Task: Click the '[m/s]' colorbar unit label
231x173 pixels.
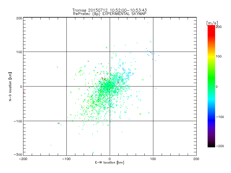Action: pos(212,23)
